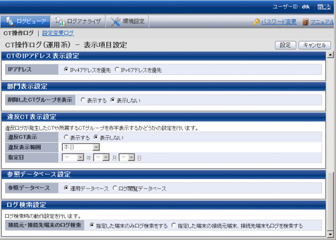The height and width of the screenshot is (240, 336).
Task: Click the Log Viewer magnifier icon
Action: tap(9, 21)
